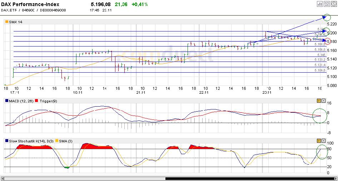This screenshot has width=338, height=181.
Task: Open MACD panel settings yellow icon
Action: (319, 101)
